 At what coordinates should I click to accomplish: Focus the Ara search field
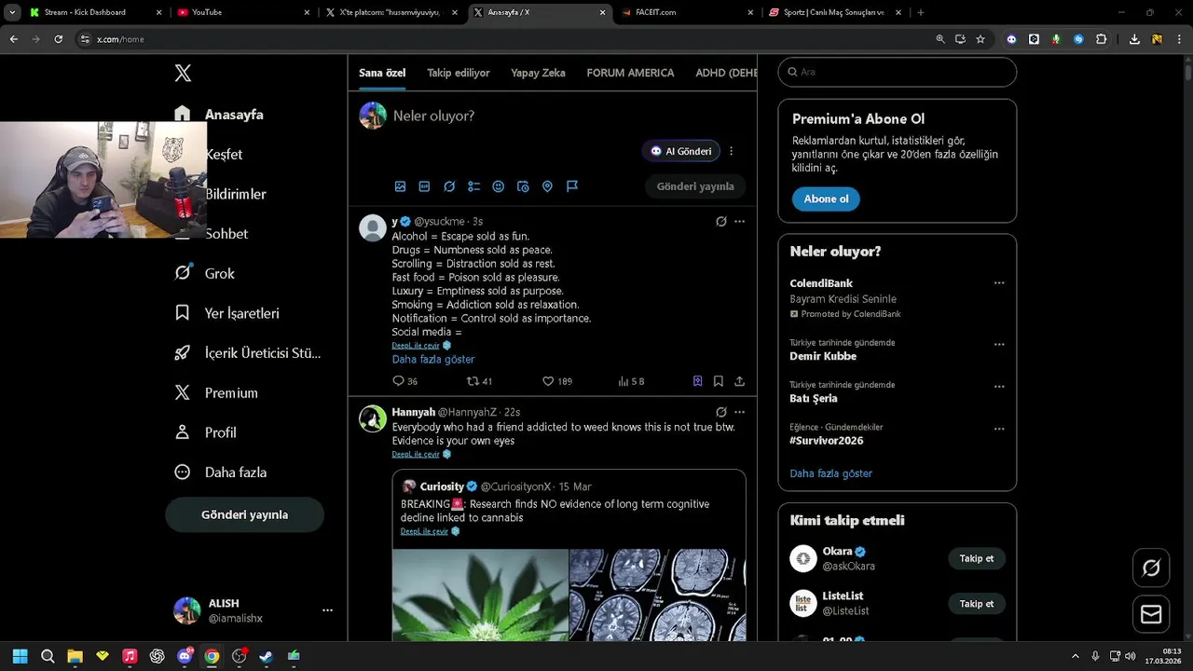[x=898, y=72]
